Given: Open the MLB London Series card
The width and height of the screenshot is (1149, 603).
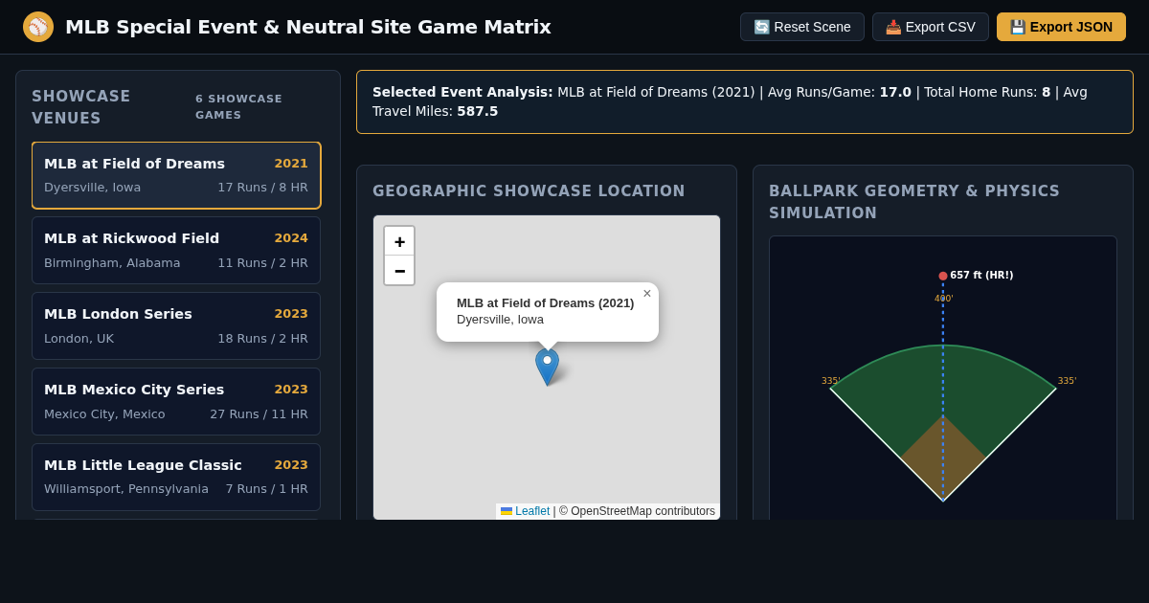Looking at the screenshot, I should (176, 326).
